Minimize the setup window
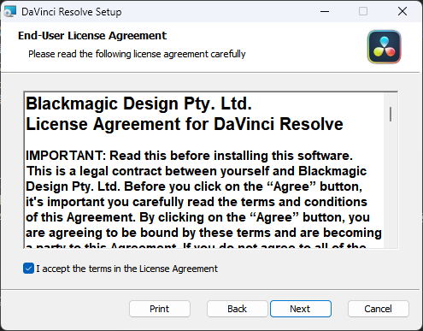Image resolution: width=423 pixels, height=331 pixels. click(325, 11)
